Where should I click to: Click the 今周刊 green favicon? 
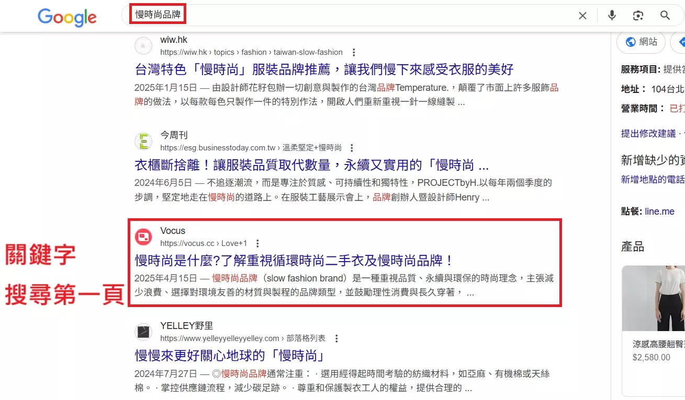(143, 140)
